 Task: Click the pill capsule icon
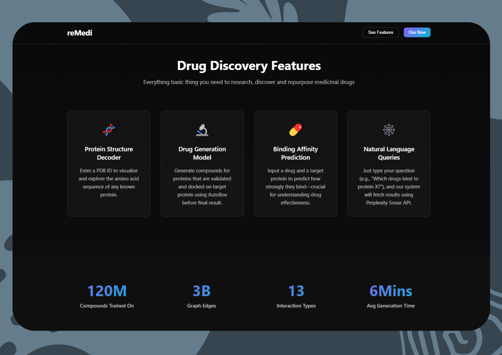coord(295,130)
